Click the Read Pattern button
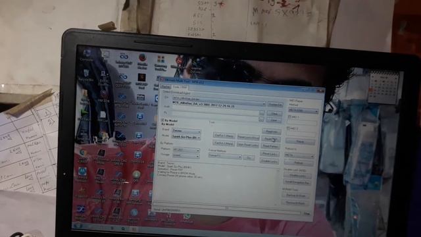Screen dimensions: 421x237 click(270, 146)
